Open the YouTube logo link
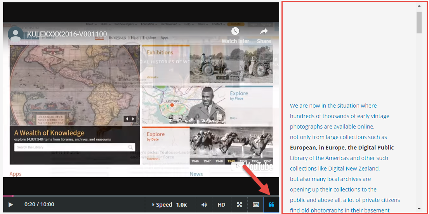 [x=252, y=166]
